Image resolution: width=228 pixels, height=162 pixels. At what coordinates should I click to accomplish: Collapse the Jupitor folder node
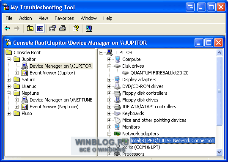[8, 59]
